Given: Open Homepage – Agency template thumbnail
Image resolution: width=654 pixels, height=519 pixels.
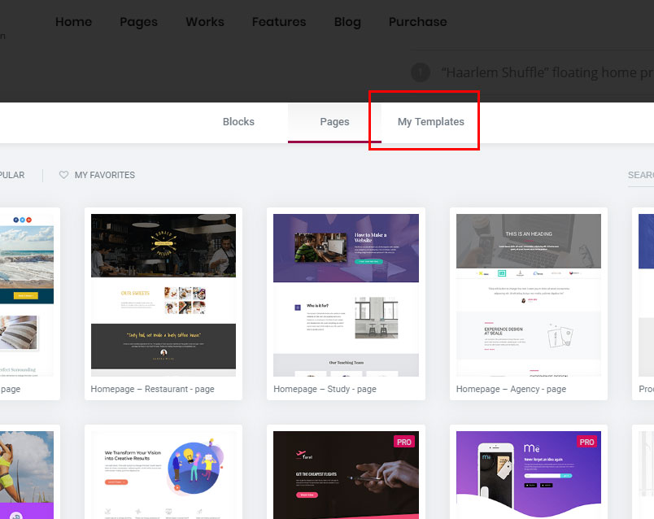Looking at the screenshot, I should pos(529,295).
